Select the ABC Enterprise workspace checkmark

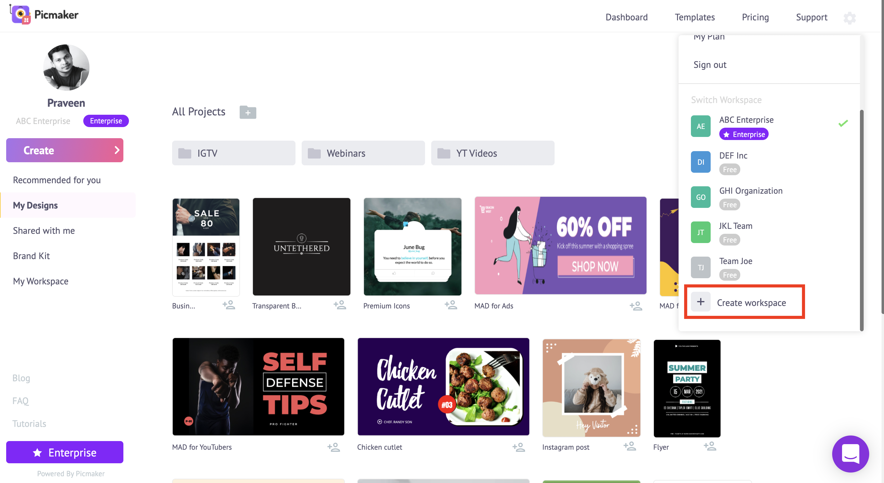point(844,123)
